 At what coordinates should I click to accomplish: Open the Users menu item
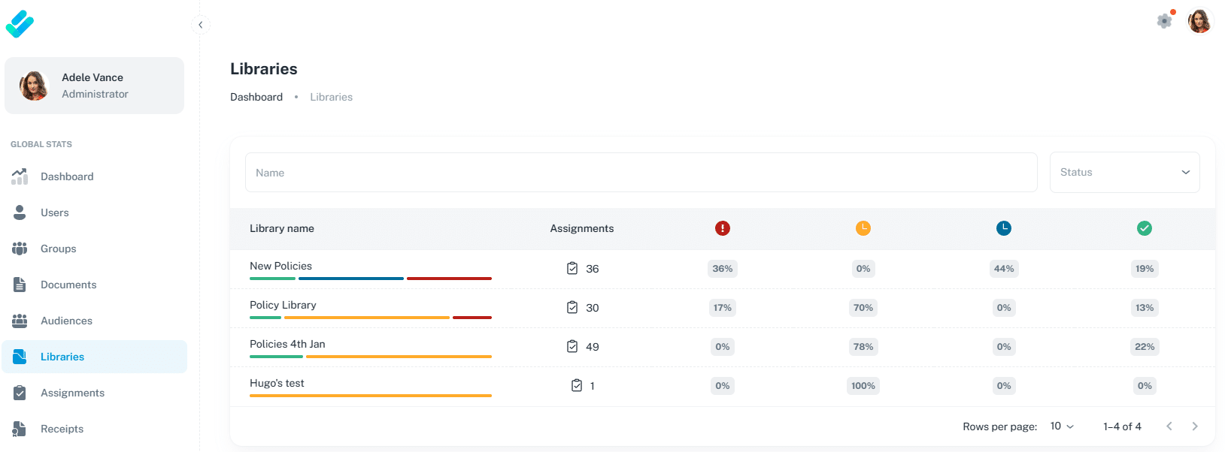(x=95, y=212)
